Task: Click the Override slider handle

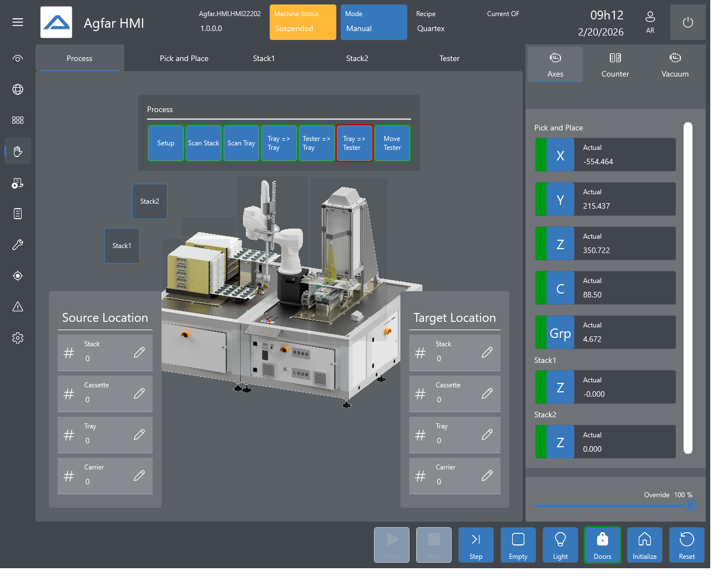Action: click(x=690, y=506)
